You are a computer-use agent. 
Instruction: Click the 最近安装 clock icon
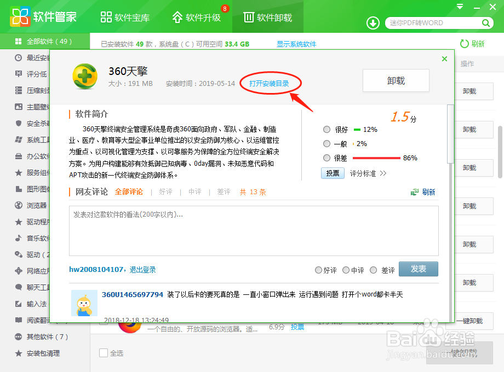click(x=18, y=58)
